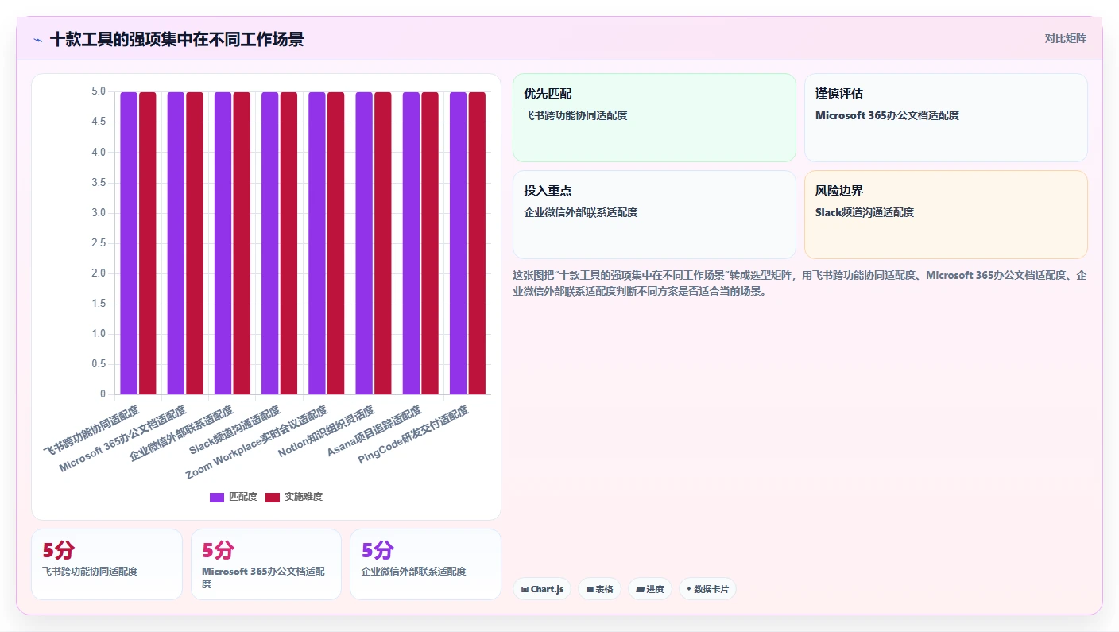Screen dimensions: 1119x632
Task: Click the description paragraph starting with 这张图把
Action: click(800, 283)
